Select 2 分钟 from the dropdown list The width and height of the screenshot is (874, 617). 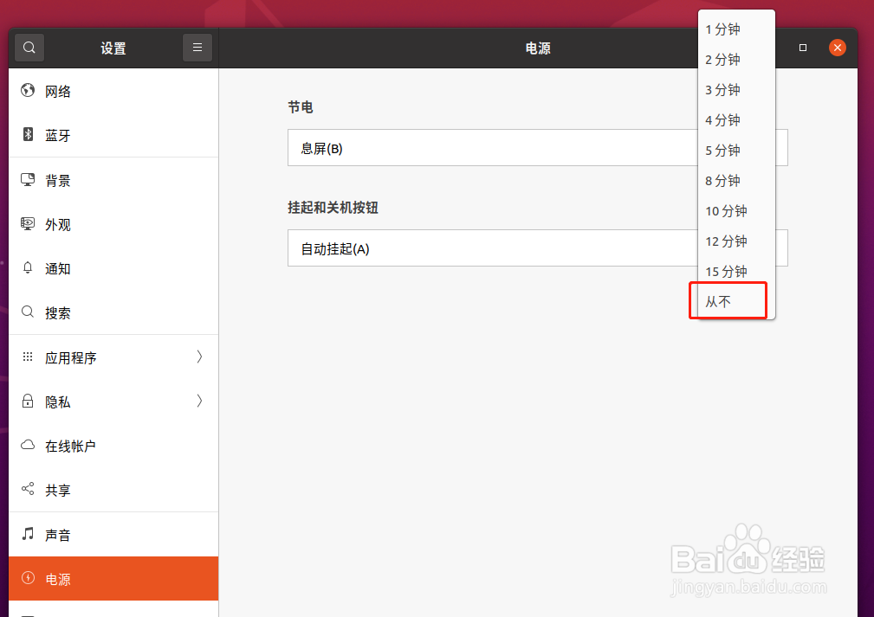736,59
